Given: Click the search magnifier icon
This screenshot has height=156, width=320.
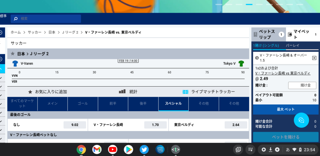Looking at the screenshot, I should coord(16,19).
